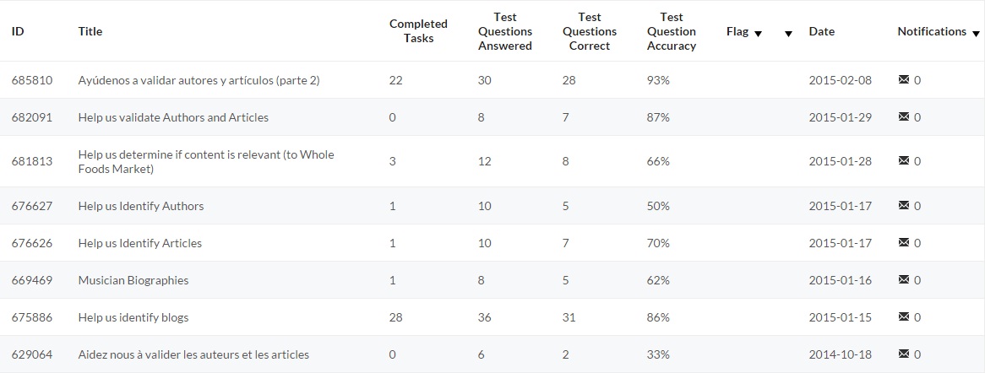Click envelope icon in Help us Identify Authors row
The image size is (985, 373).
tap(904, 206)
